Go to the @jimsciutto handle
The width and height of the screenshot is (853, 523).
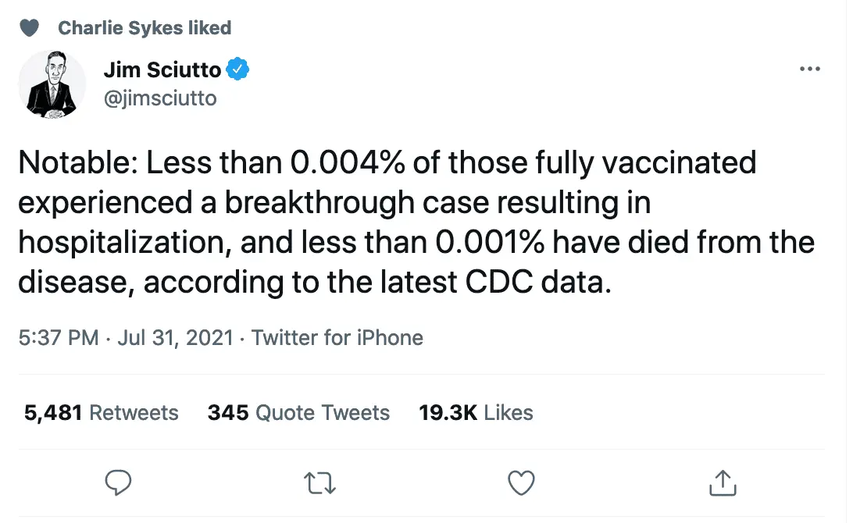160,98
